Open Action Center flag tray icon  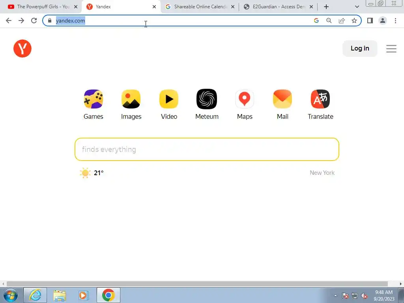click(x=345, y=296)
